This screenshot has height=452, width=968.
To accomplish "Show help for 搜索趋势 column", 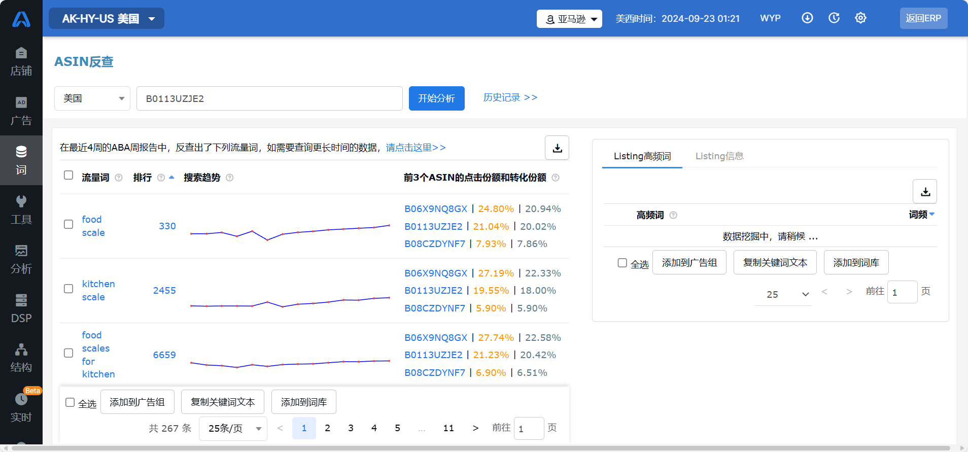I will (229, 178).
